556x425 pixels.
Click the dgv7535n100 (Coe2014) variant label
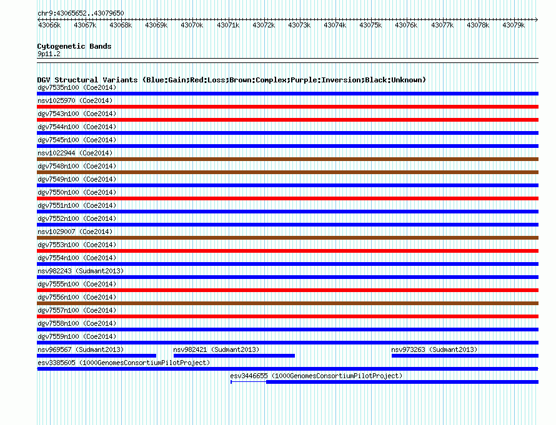point(77,87)
